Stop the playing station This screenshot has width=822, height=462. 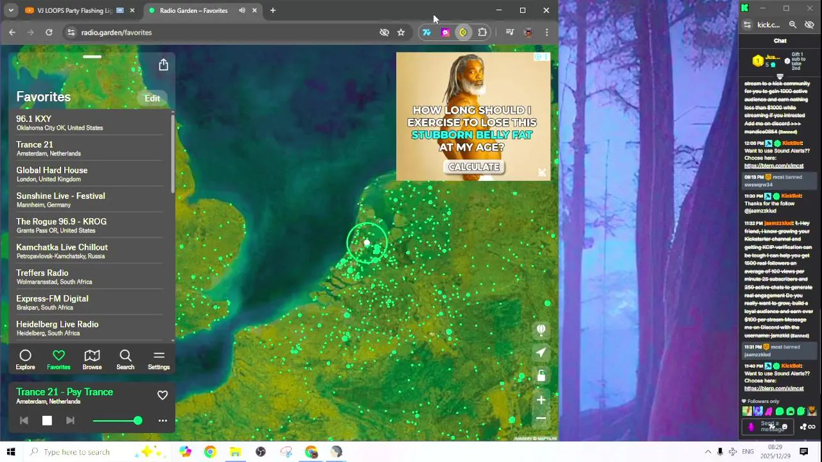pyautogui.click(x=47, y=420)
